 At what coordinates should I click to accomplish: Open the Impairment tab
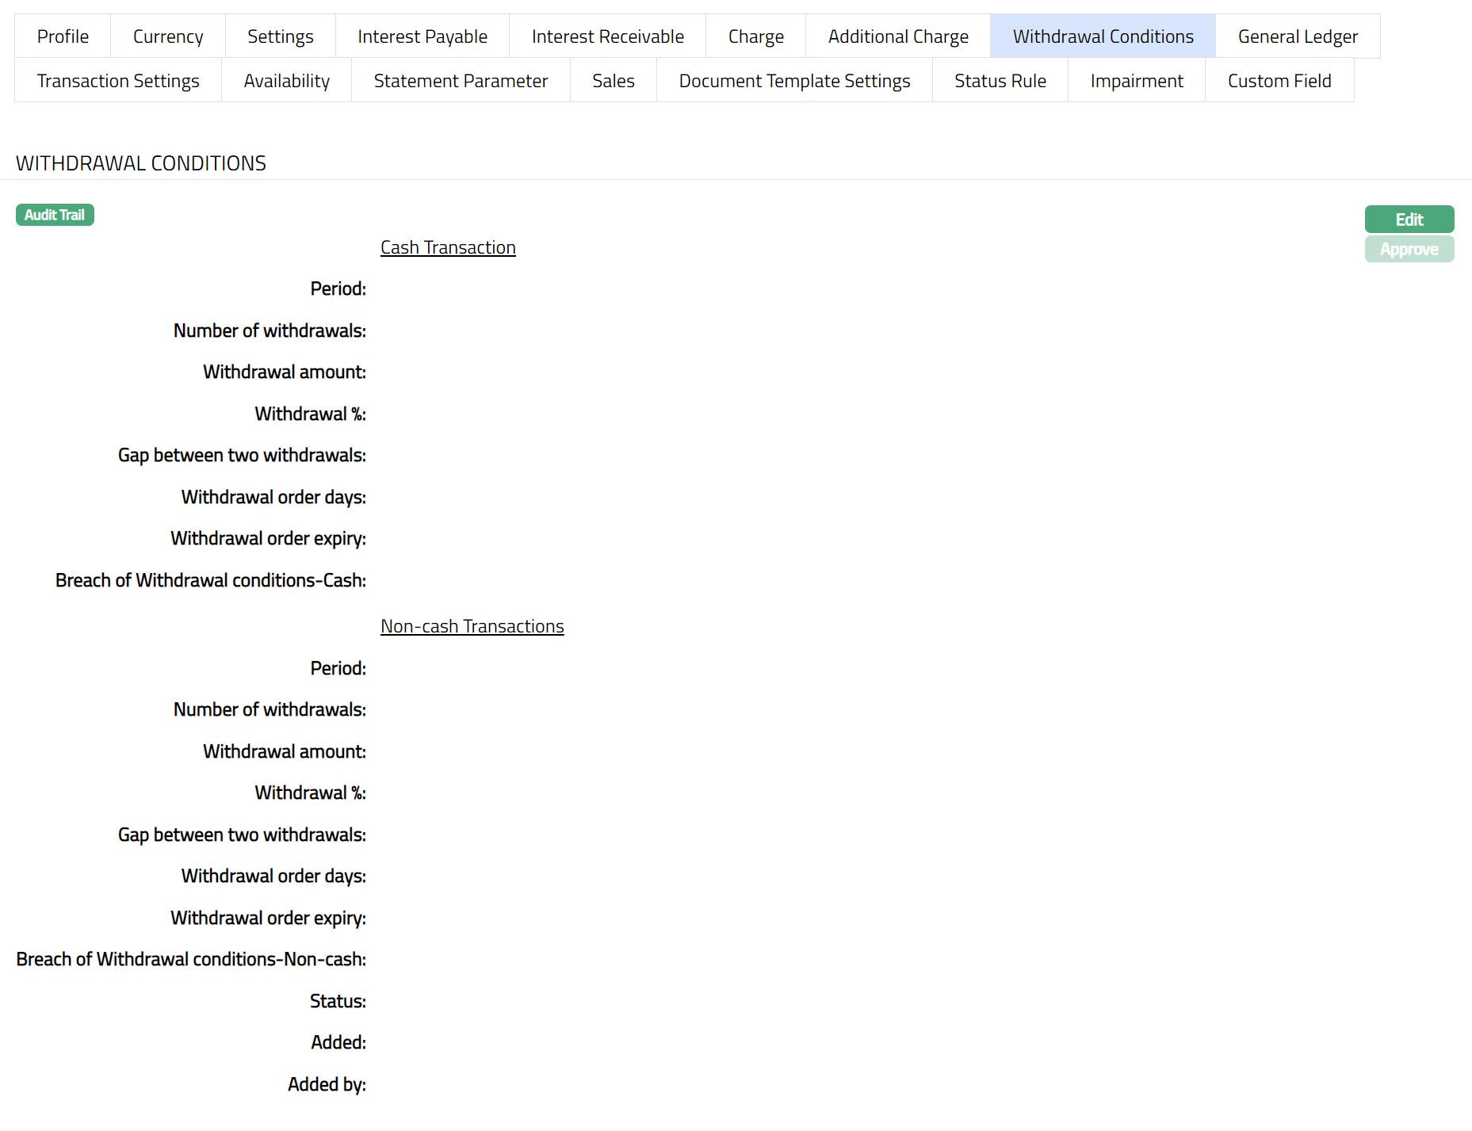coord(1137,81)
